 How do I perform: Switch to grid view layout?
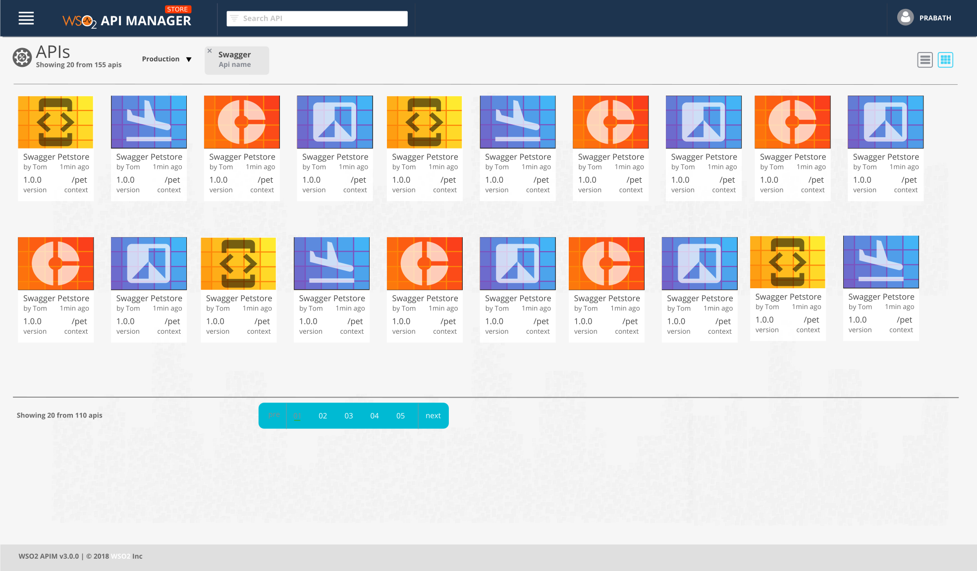tap(945, 60)
